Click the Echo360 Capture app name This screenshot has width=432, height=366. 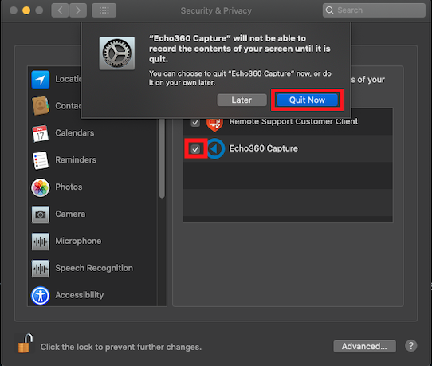(x=263, y=148)
